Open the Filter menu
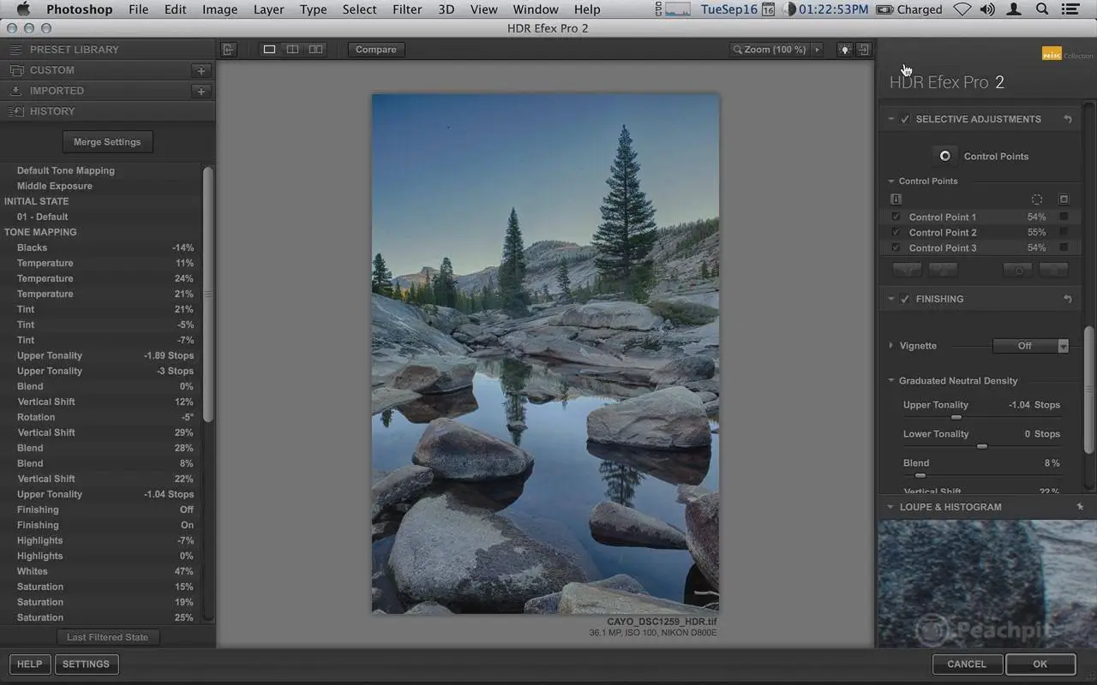 407,9
